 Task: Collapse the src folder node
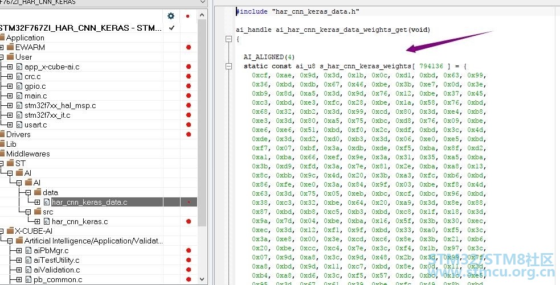coord(28,212)
